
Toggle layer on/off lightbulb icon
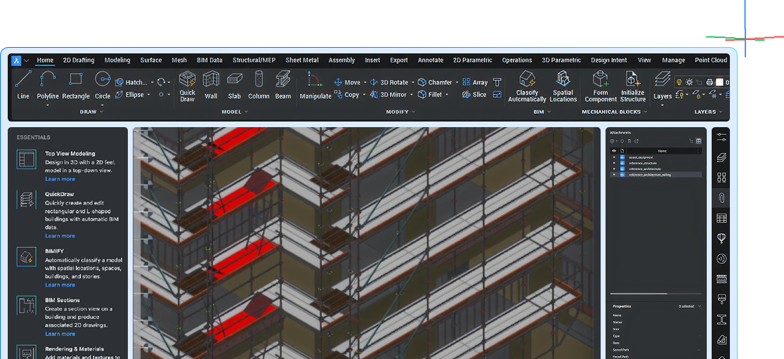click(679, 82)
